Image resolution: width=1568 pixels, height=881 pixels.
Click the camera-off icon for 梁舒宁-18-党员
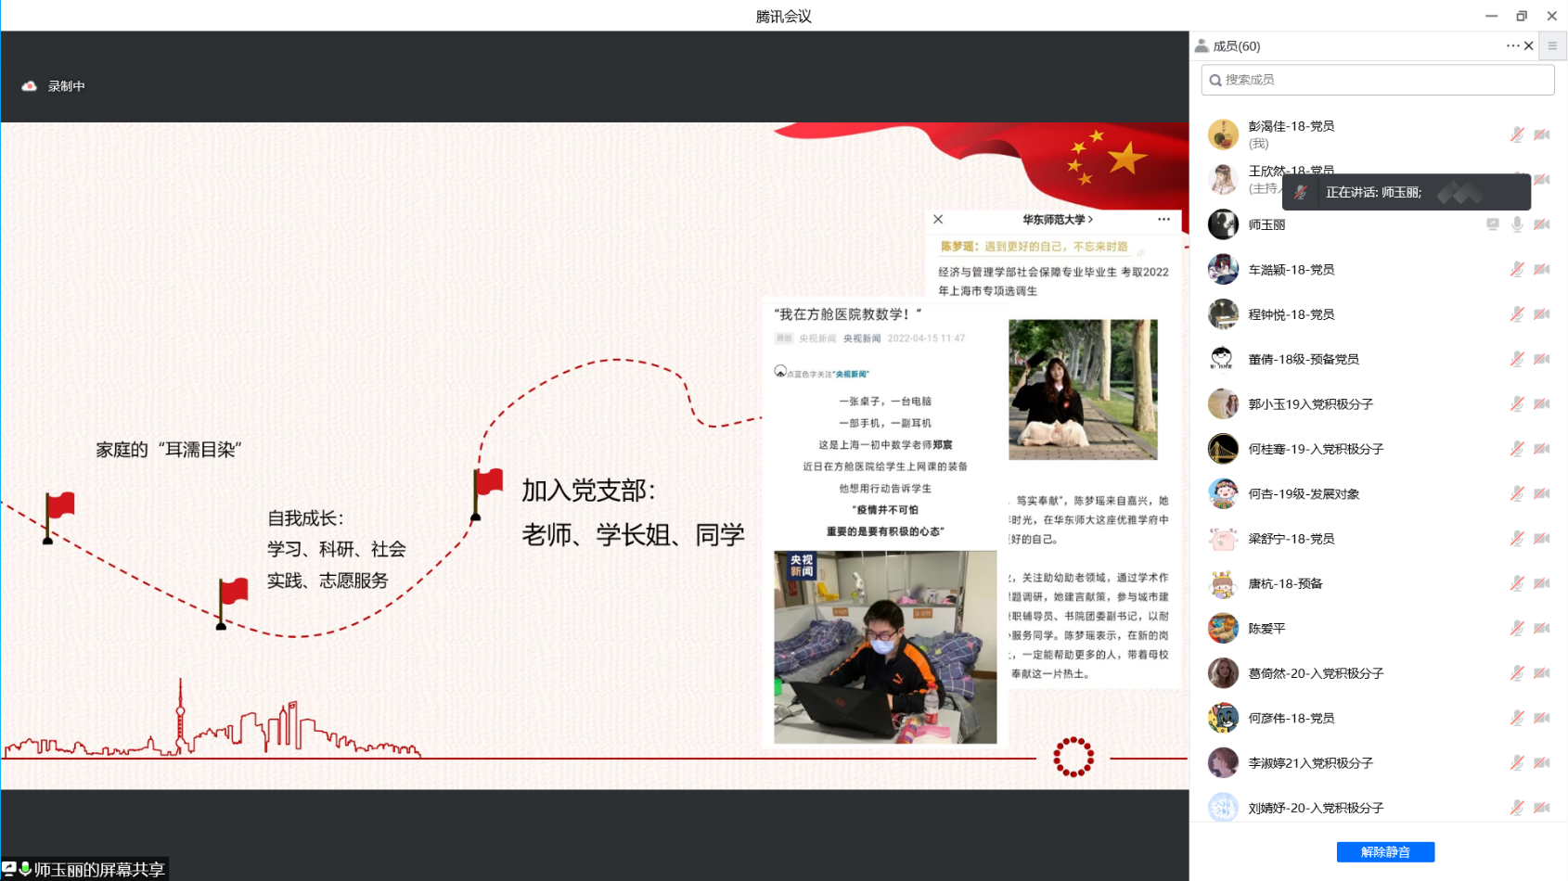[x=1542, y=539]
